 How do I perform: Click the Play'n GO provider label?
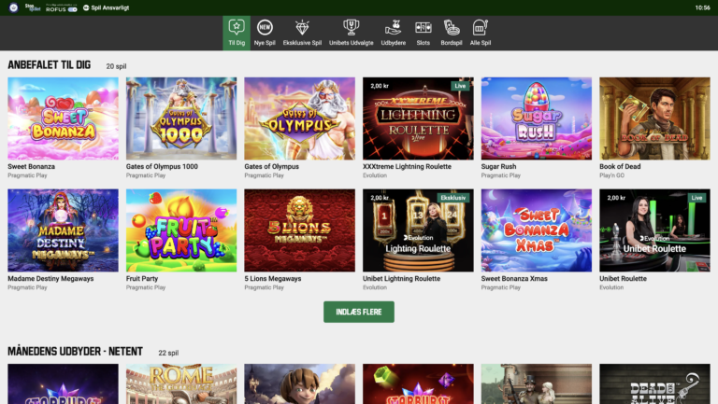pyautogui.click(x=611, y=175)
